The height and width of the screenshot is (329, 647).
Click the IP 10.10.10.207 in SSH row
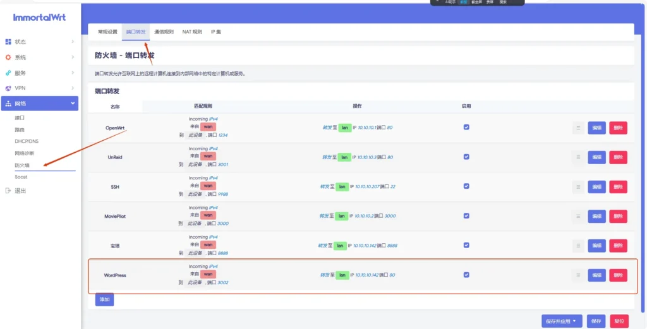(368, 186)
